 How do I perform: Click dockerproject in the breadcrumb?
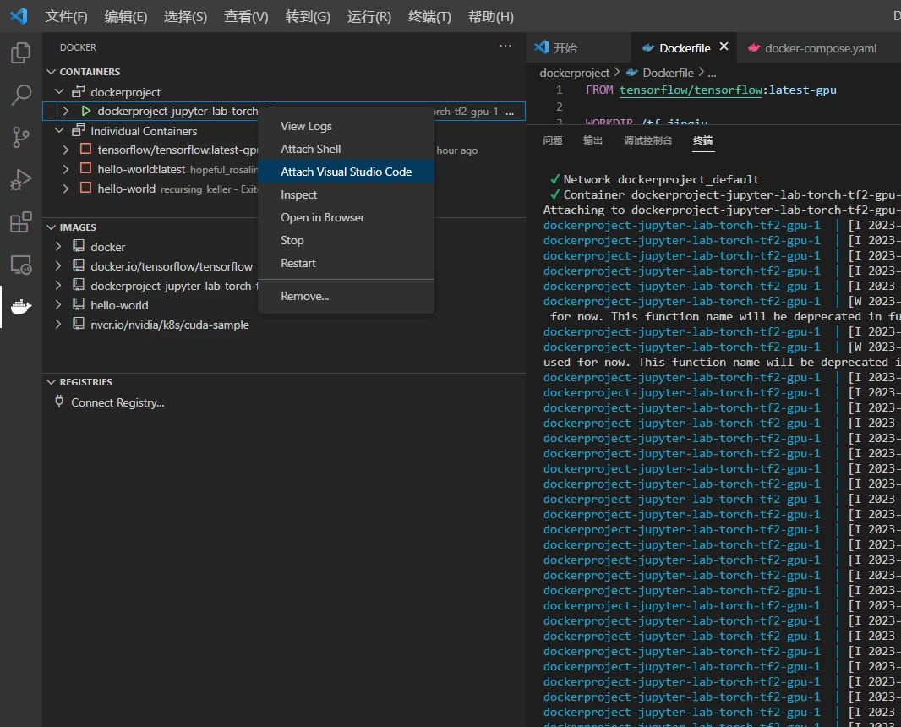(574, 73)
